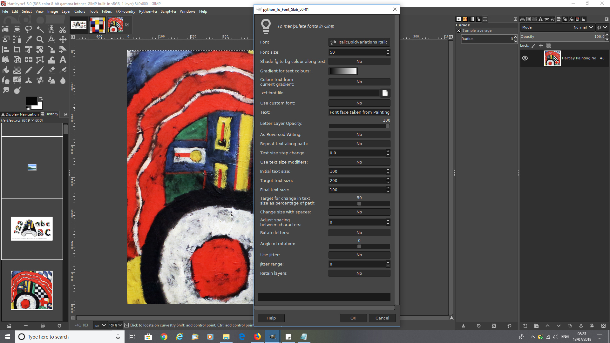Open the Font selector ItalicBoldVariations Italic
This screenshot has width=610, height=343.
click(x=359, y=42)
